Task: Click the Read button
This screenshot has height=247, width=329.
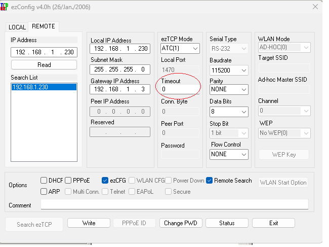Action: [x=44, y=65]
